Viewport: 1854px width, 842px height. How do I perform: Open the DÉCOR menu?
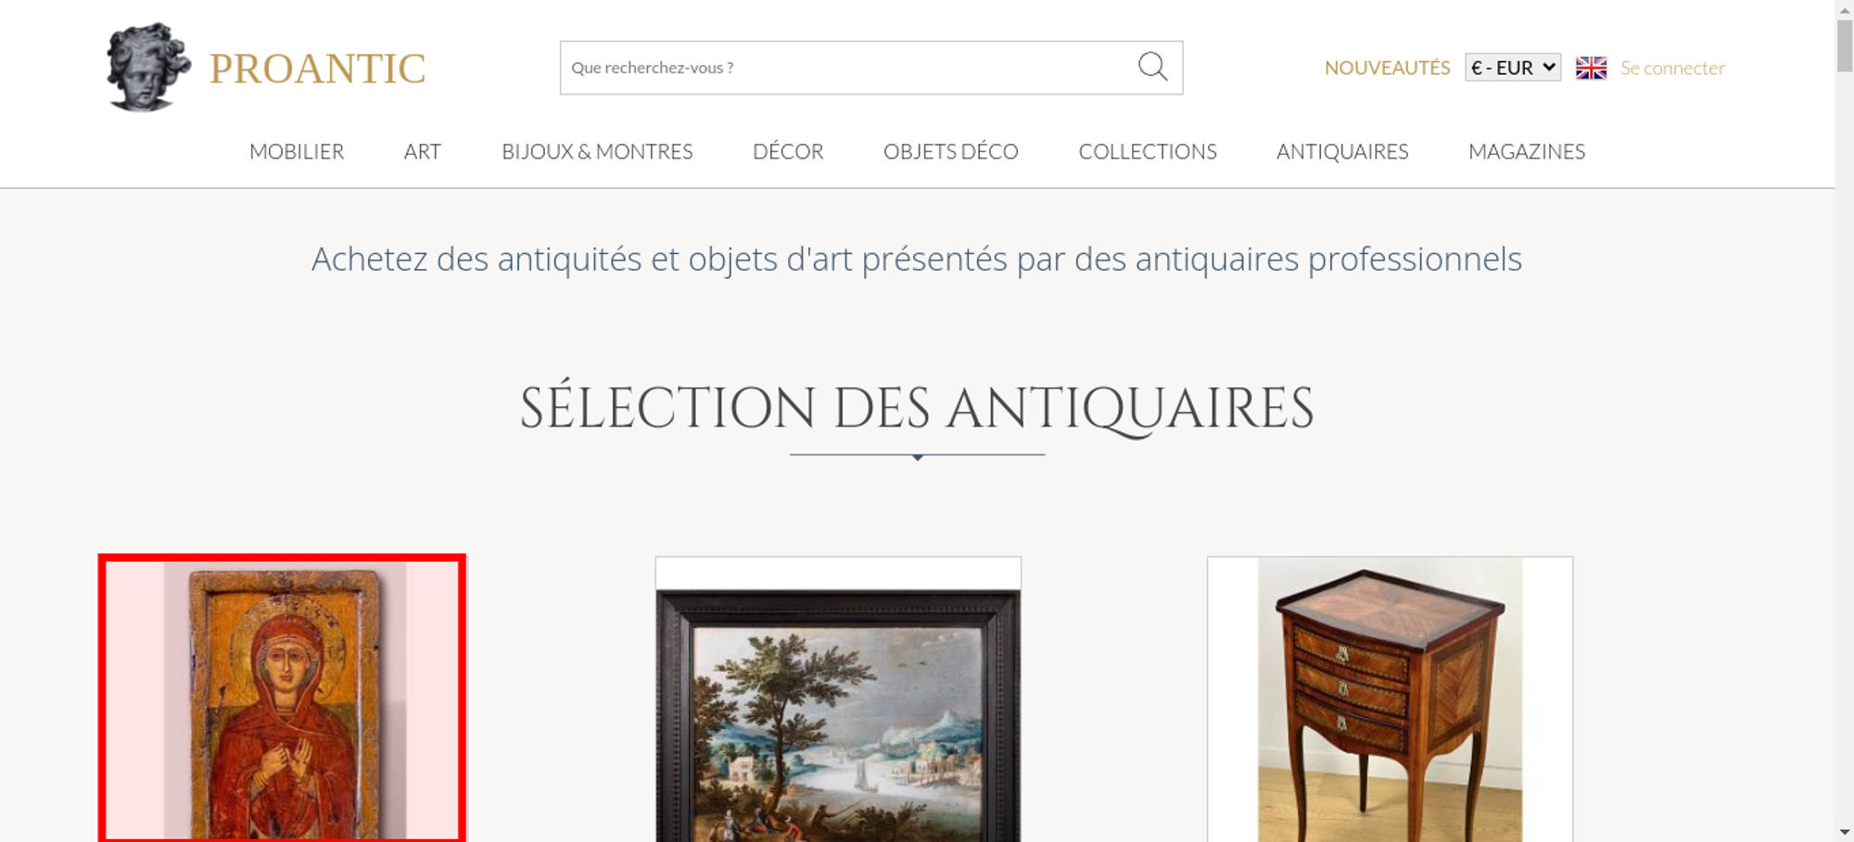tap(788, 151)
